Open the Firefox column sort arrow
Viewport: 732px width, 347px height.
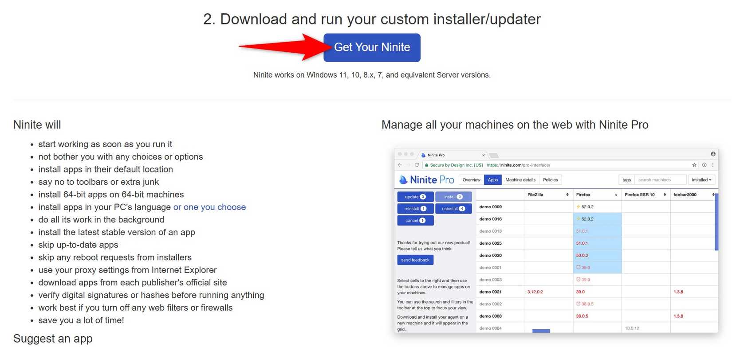pos(616,195)
